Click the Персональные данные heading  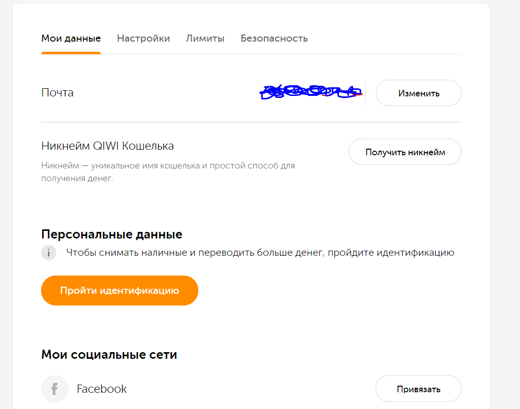tap(112, 234)
